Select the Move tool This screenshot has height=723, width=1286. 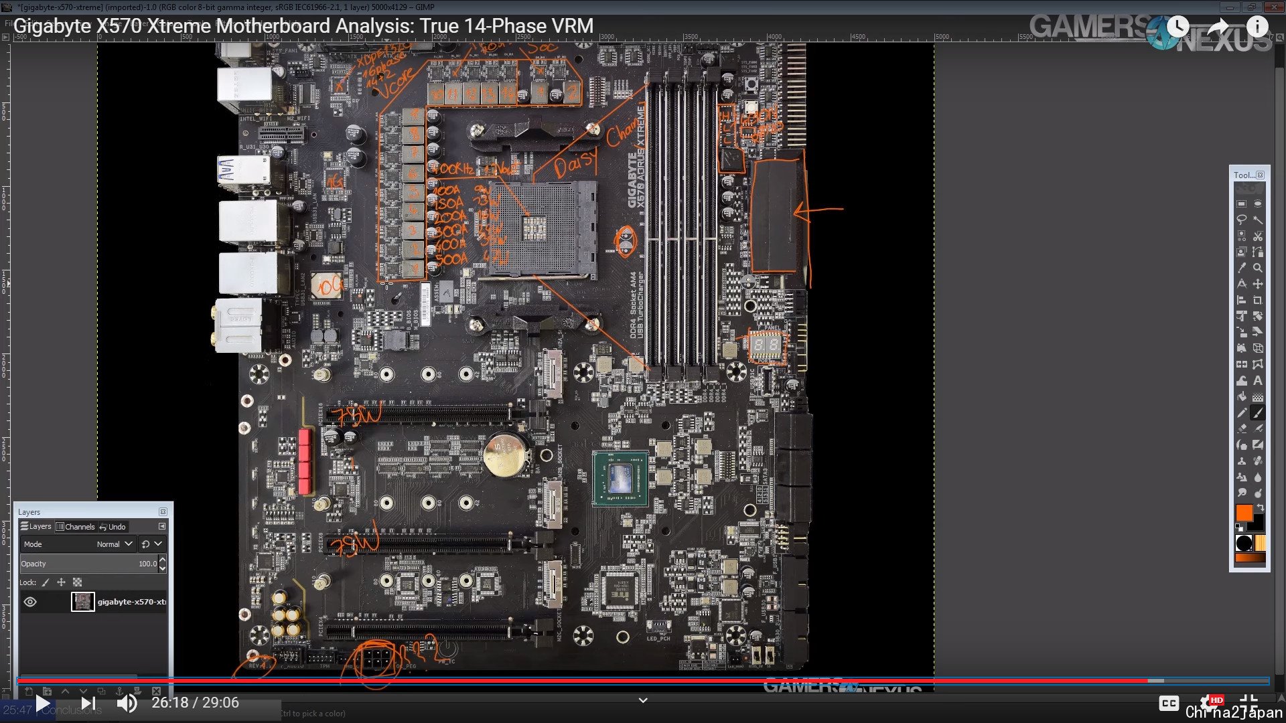coord(1258,284)
